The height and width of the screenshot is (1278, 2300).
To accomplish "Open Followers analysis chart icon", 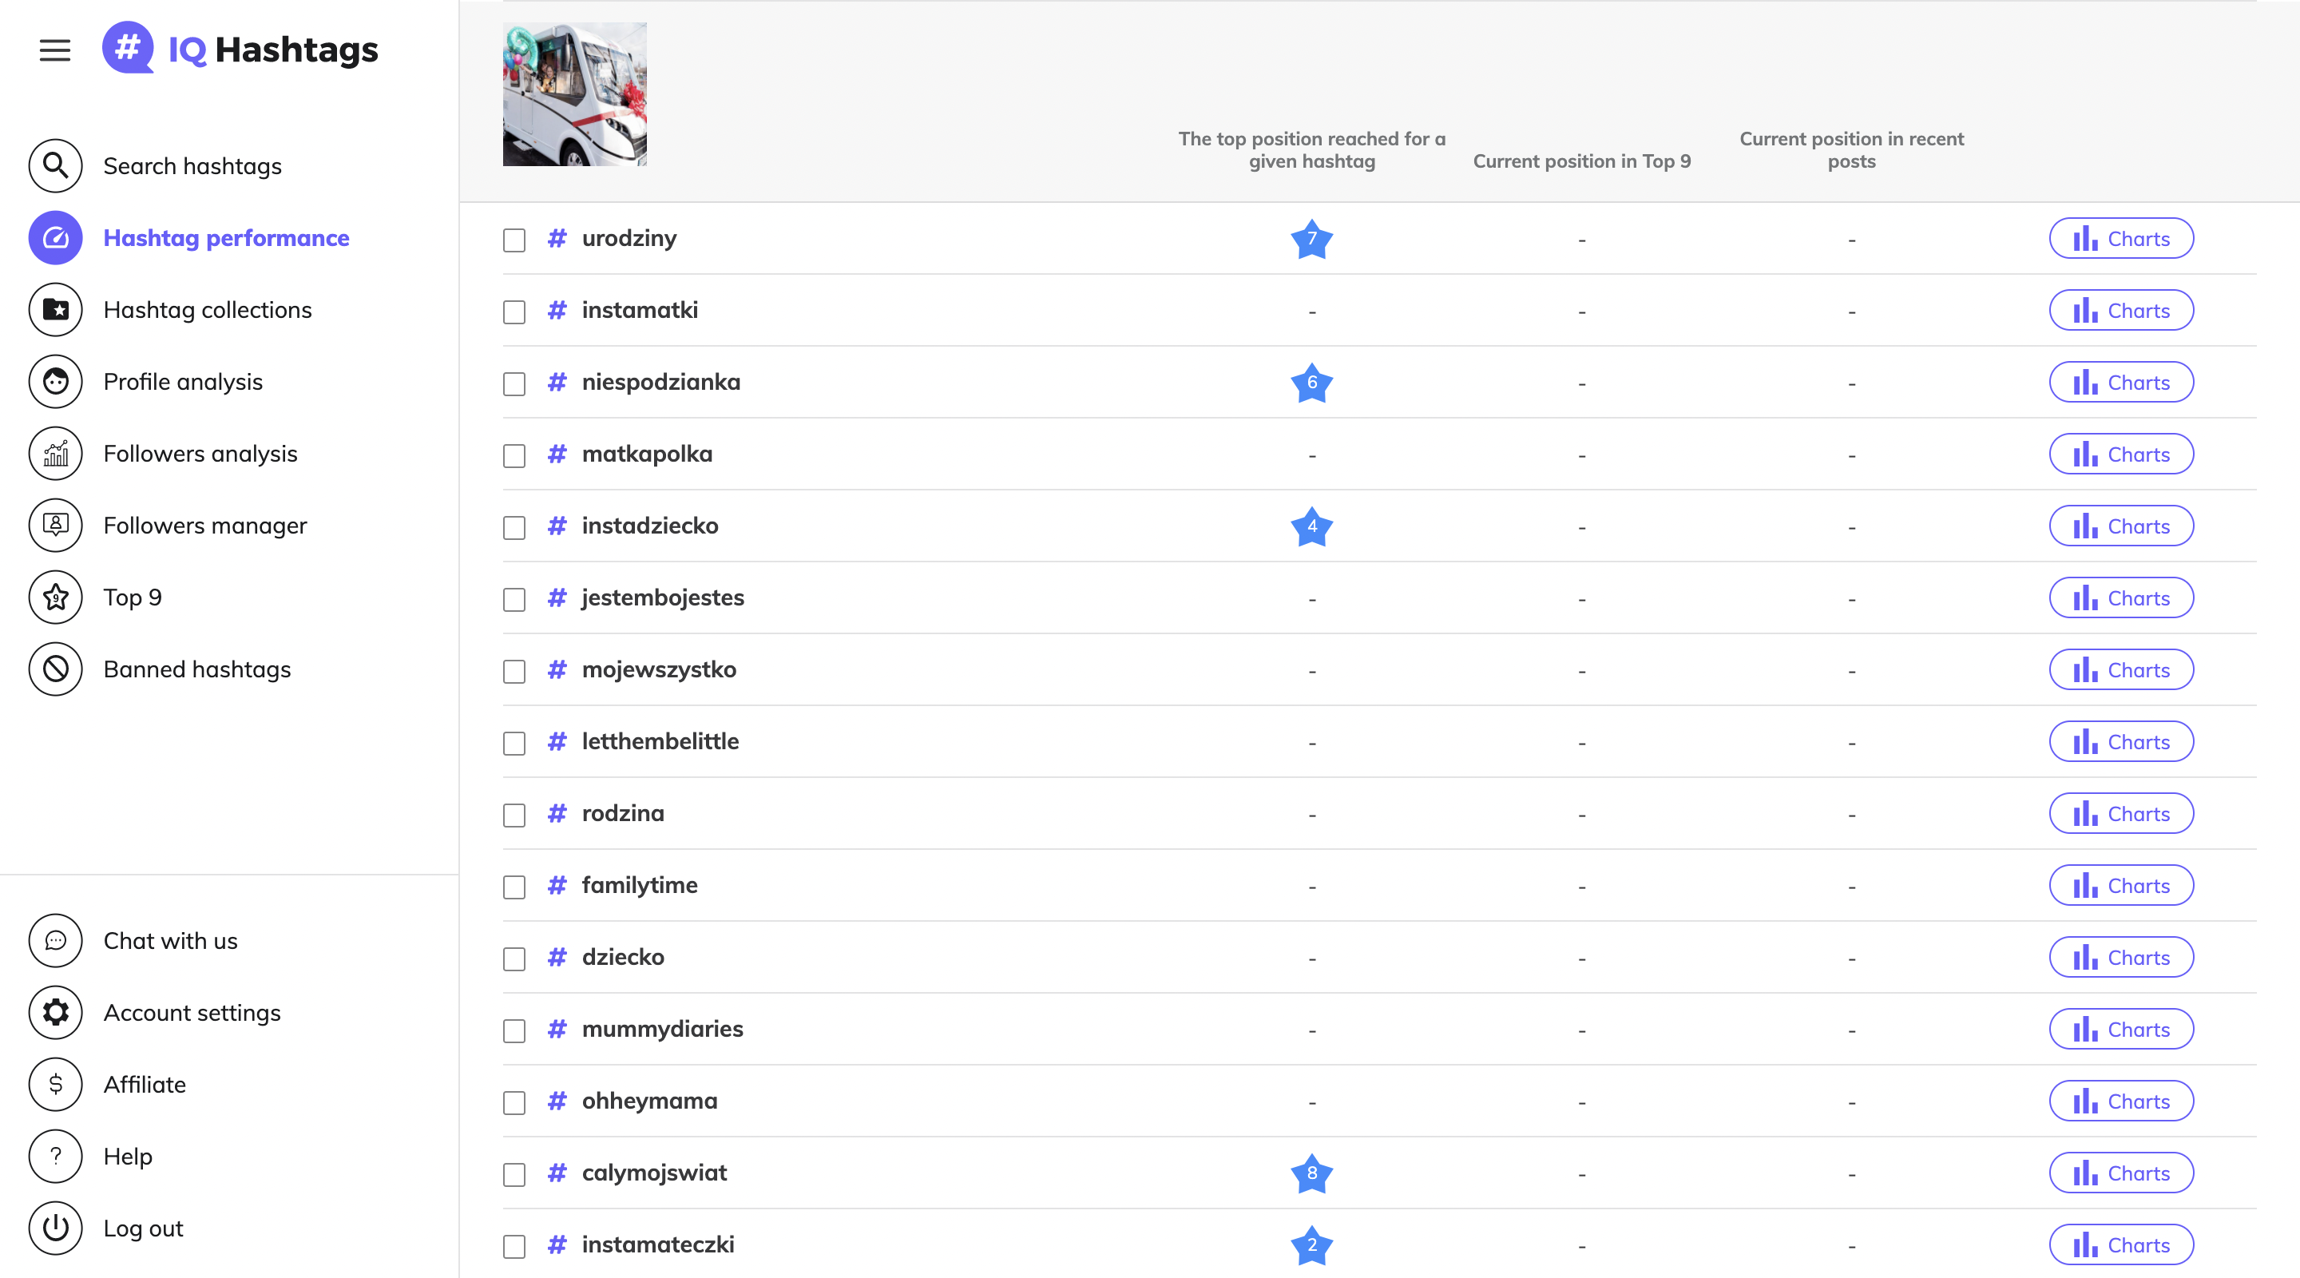I will coord(55,454).
